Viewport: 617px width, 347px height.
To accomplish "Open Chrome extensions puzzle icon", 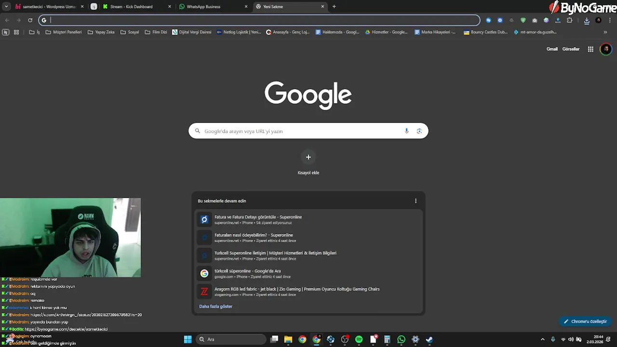I will [569, 20].
